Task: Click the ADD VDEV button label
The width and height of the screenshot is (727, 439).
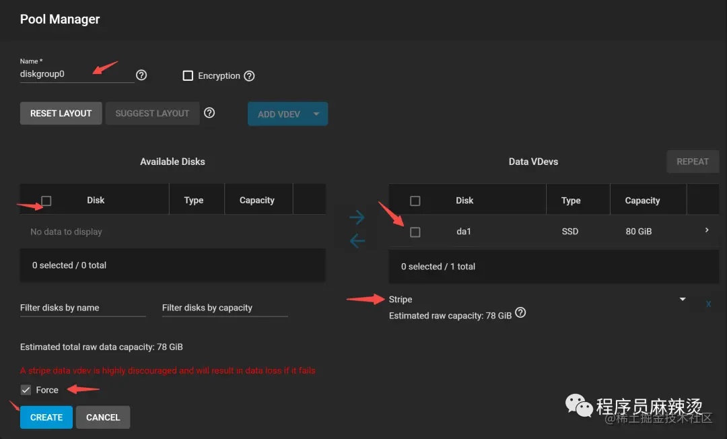Action: pyautogui.click(x=279, y=114)
